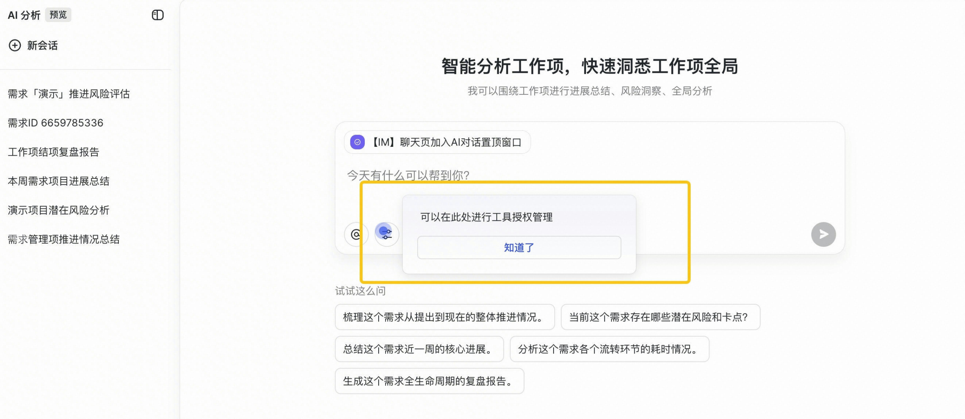Open conversation 需求ID 6659785336

click(56, 123)
